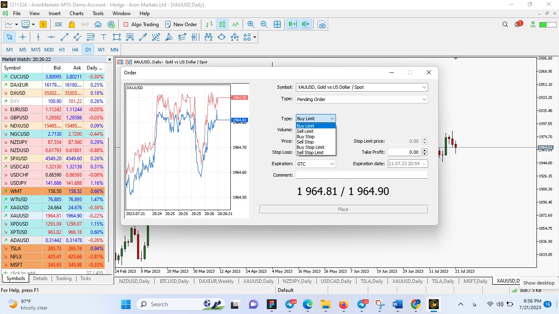The width and height of the screenshot is (559, 314).
Task: Click the Market Watch vertical scrollbar
Action: click(x=109, y=200)
